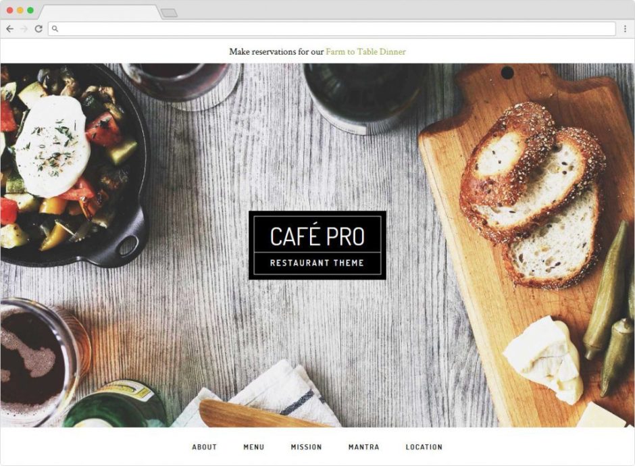Click the browser forward arrow
This screenshot has height=466, width=635.
point(24,29)
